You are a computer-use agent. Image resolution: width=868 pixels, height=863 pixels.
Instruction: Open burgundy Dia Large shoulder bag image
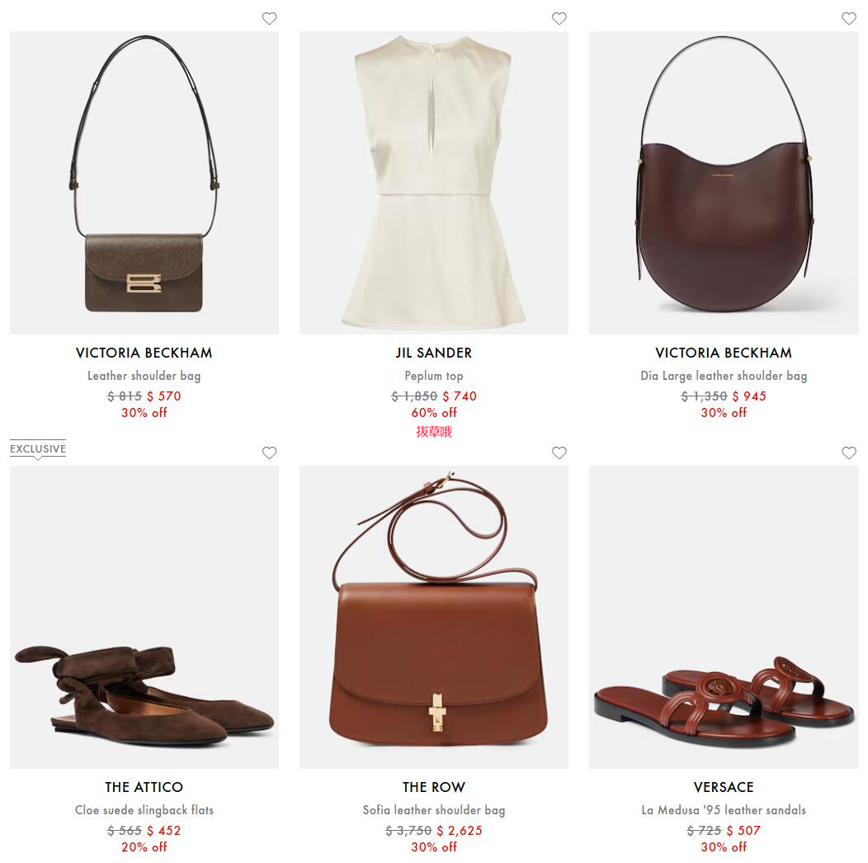click(724, 183)
